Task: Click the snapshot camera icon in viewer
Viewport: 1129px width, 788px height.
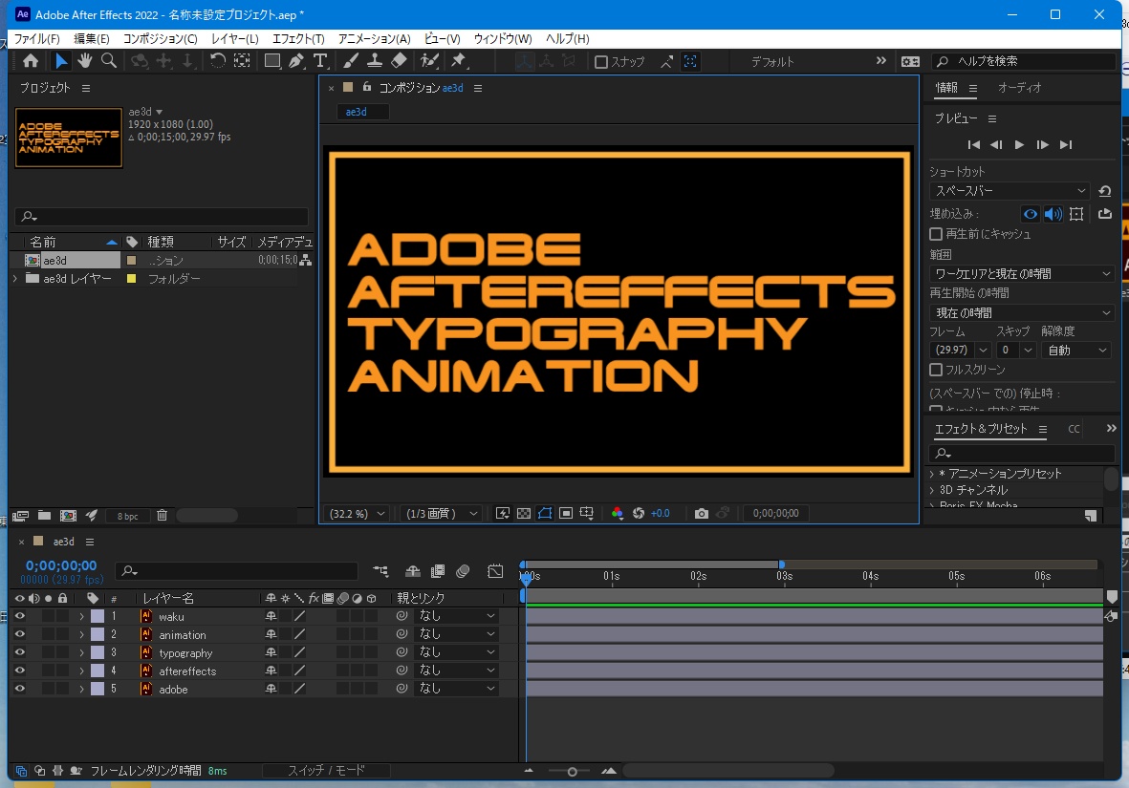Action: [702, 513]
